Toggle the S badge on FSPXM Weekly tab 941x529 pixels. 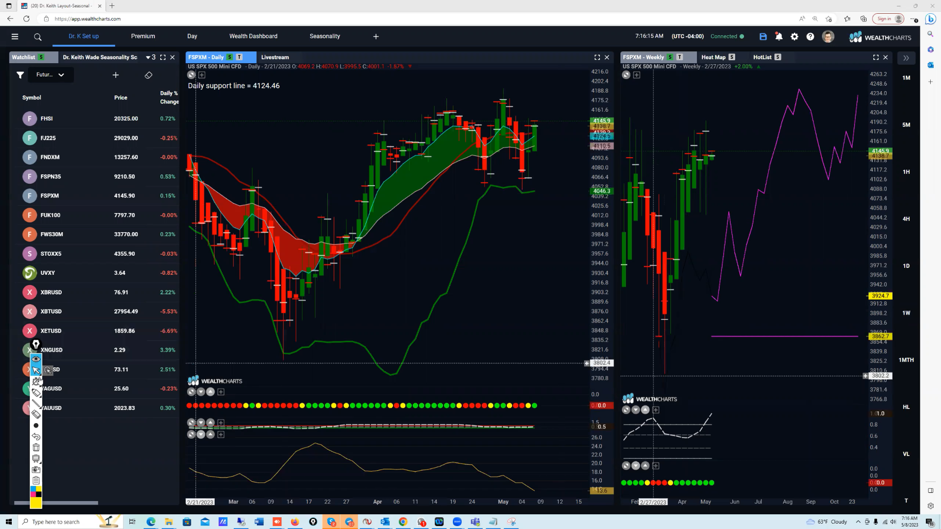(x=670, y=57)
